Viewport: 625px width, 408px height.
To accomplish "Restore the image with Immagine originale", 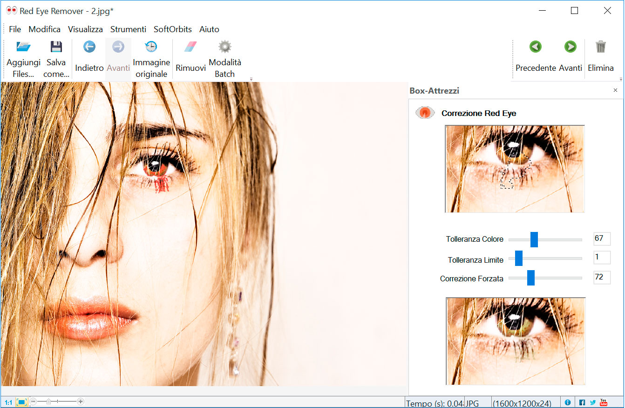I will coord(151,47).
